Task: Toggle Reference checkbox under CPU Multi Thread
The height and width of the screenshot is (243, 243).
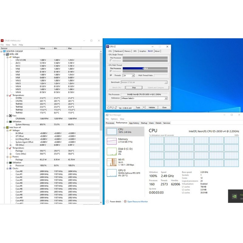Action: [x=111, y=71]
